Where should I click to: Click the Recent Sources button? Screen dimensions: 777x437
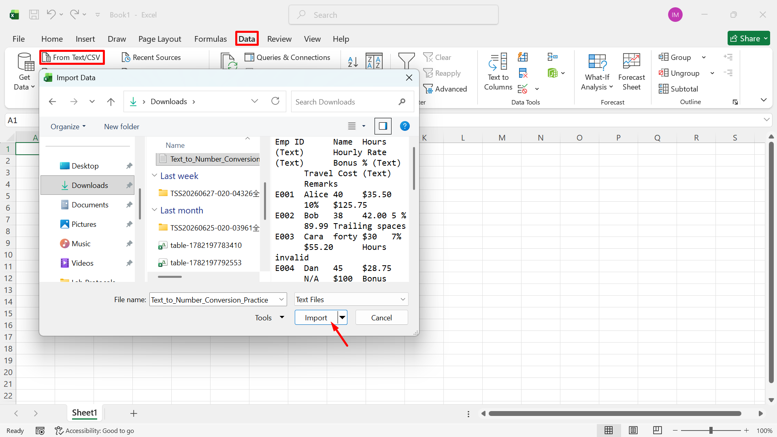point(151,58)
